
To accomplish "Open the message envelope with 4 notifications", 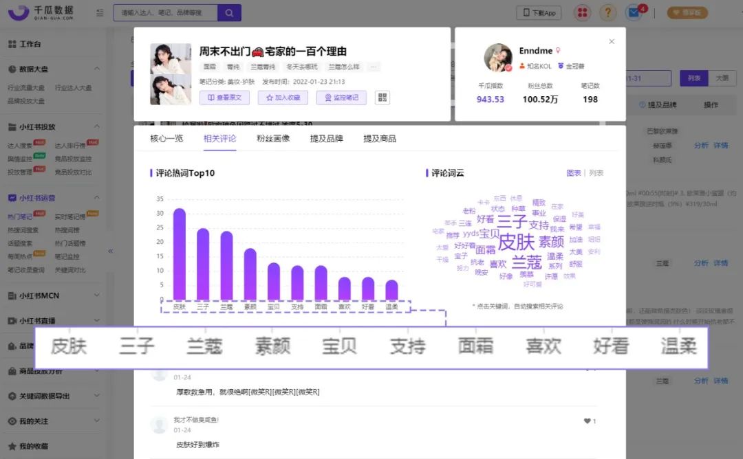I will [634, 12].
